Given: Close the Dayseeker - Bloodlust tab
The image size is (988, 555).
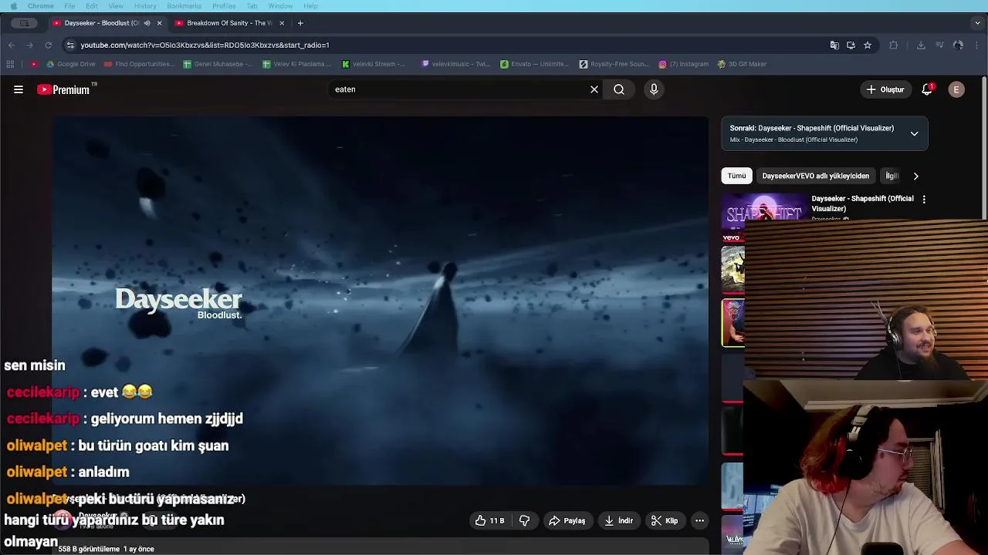Looking at the screenshot, I should click(x=159, y=23).
